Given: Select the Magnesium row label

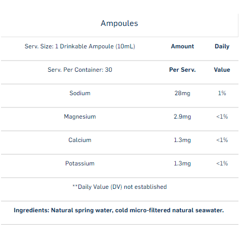Looking at the screenshot, I should 80,117.
